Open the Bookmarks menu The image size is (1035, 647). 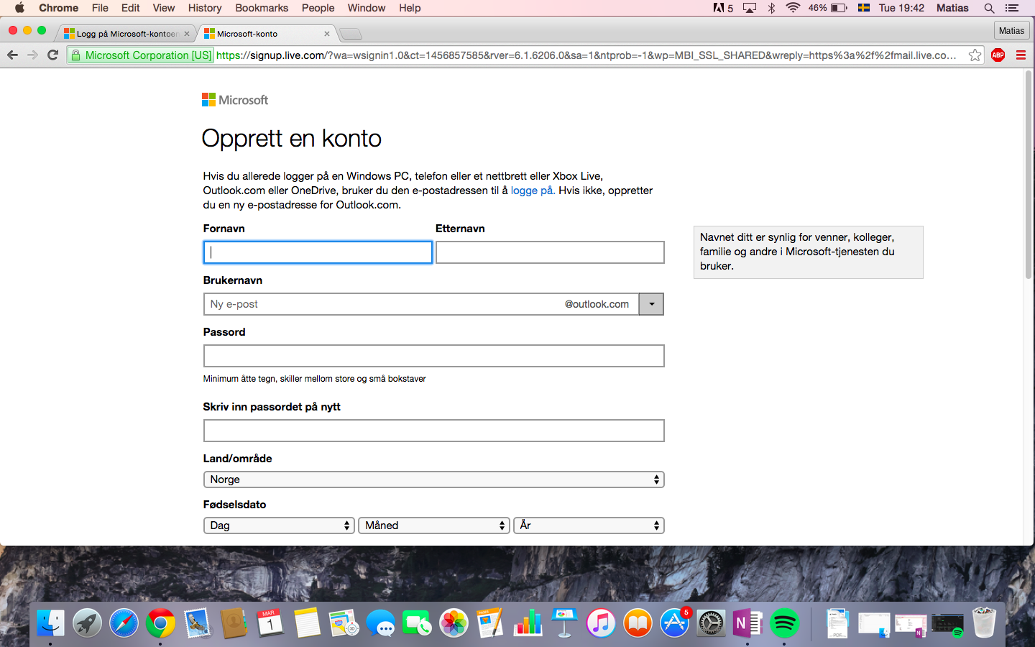(262, 8)
